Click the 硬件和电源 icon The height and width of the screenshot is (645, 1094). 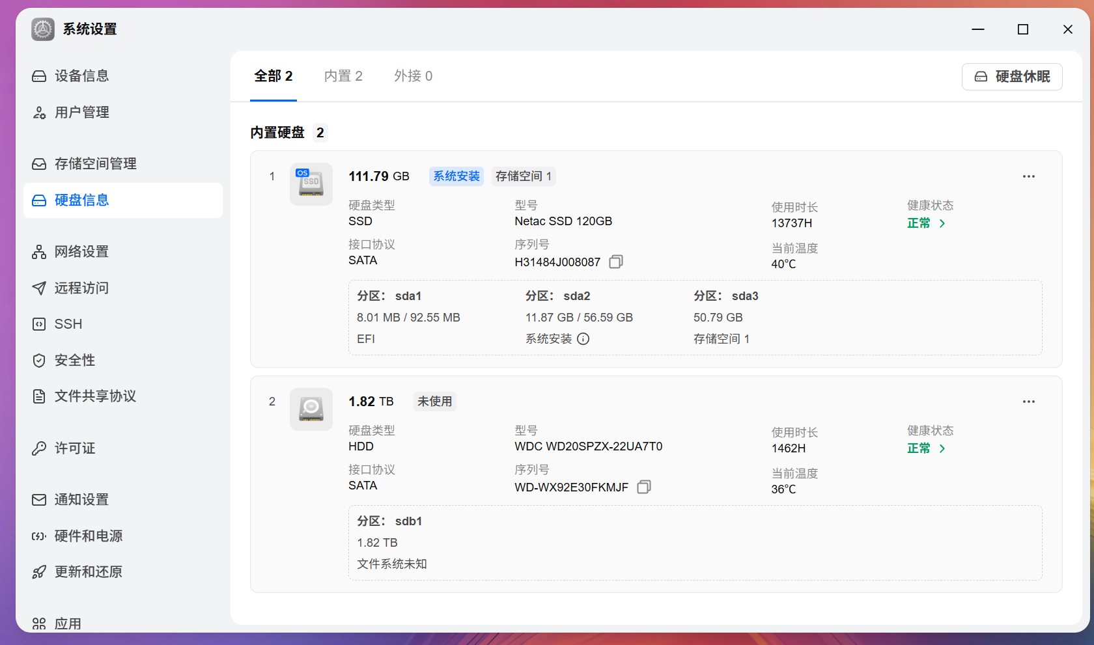[x=39, y=536]
